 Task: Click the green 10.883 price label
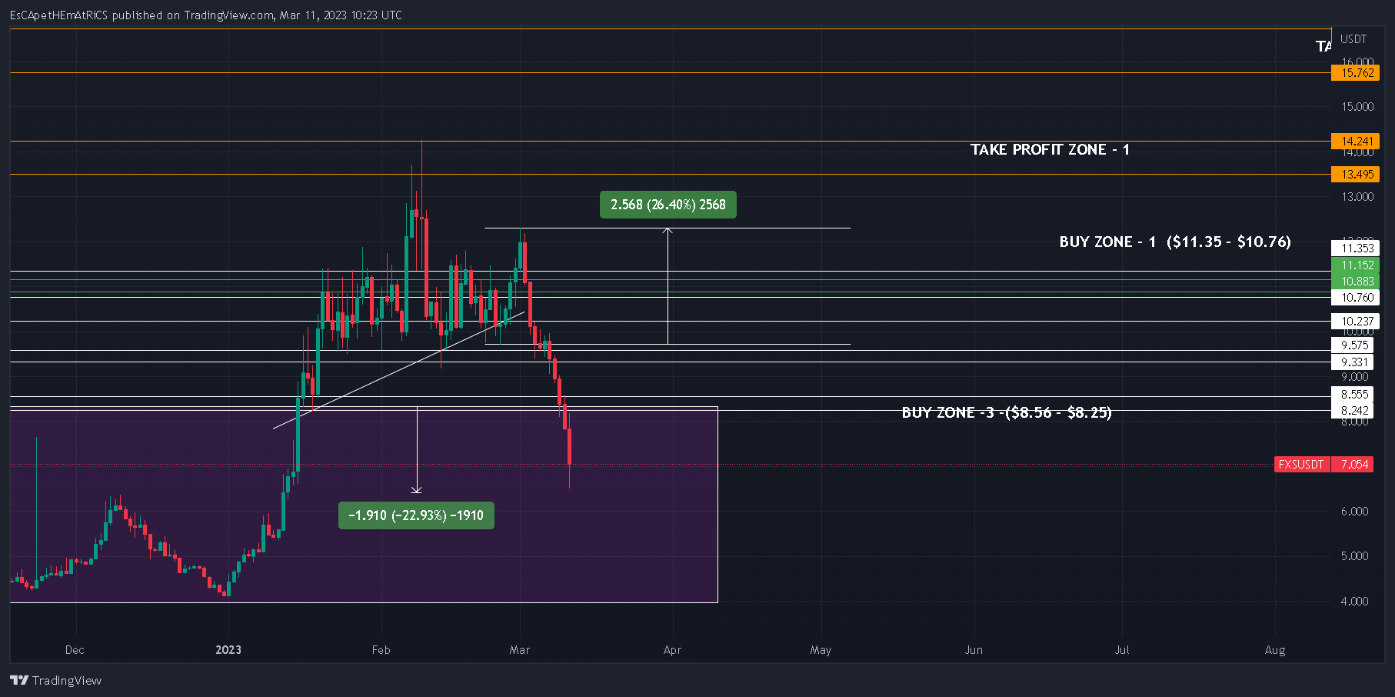(1355, 281)
